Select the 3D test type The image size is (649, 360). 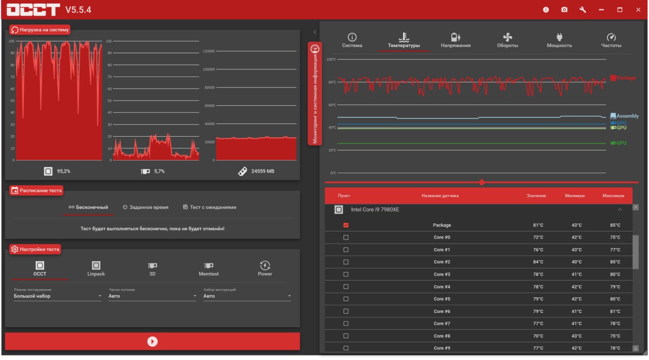[152, 269]
